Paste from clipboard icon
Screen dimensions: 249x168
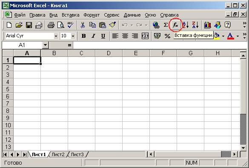(103, 25)
